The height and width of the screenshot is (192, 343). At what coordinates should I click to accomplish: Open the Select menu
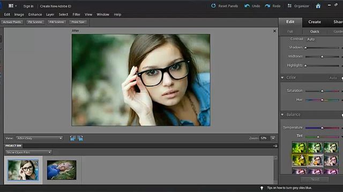pyautogui.click(x=63, y=14)
